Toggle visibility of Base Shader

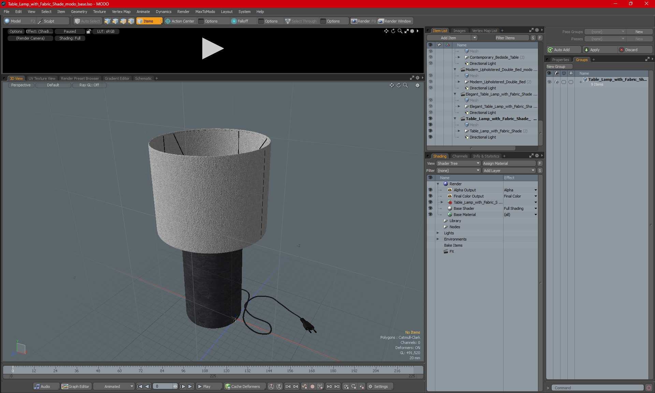point(430,208)
